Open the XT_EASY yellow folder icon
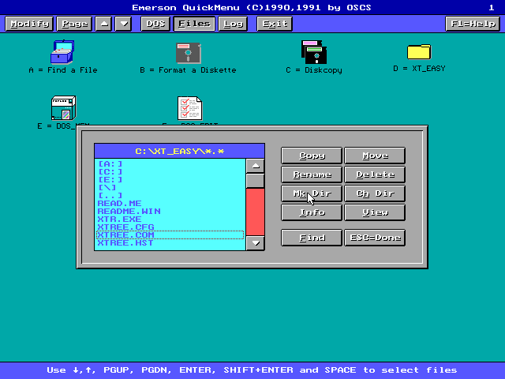 419,52
